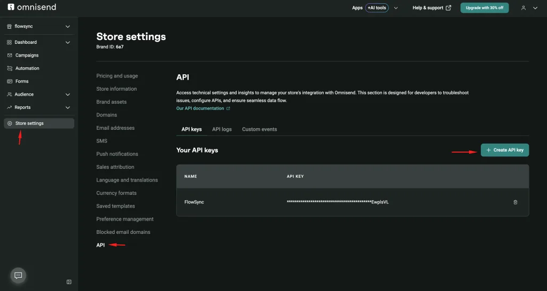Switch to the API logs tab
The width and height of the screenshot is (547, 291).
pos(222,129)
